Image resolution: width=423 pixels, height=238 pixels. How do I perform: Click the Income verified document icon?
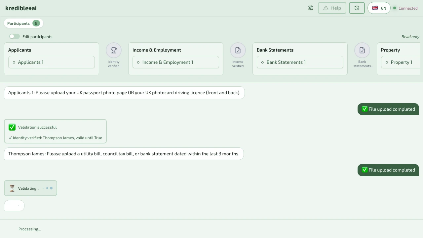click(x=238, y=50)
